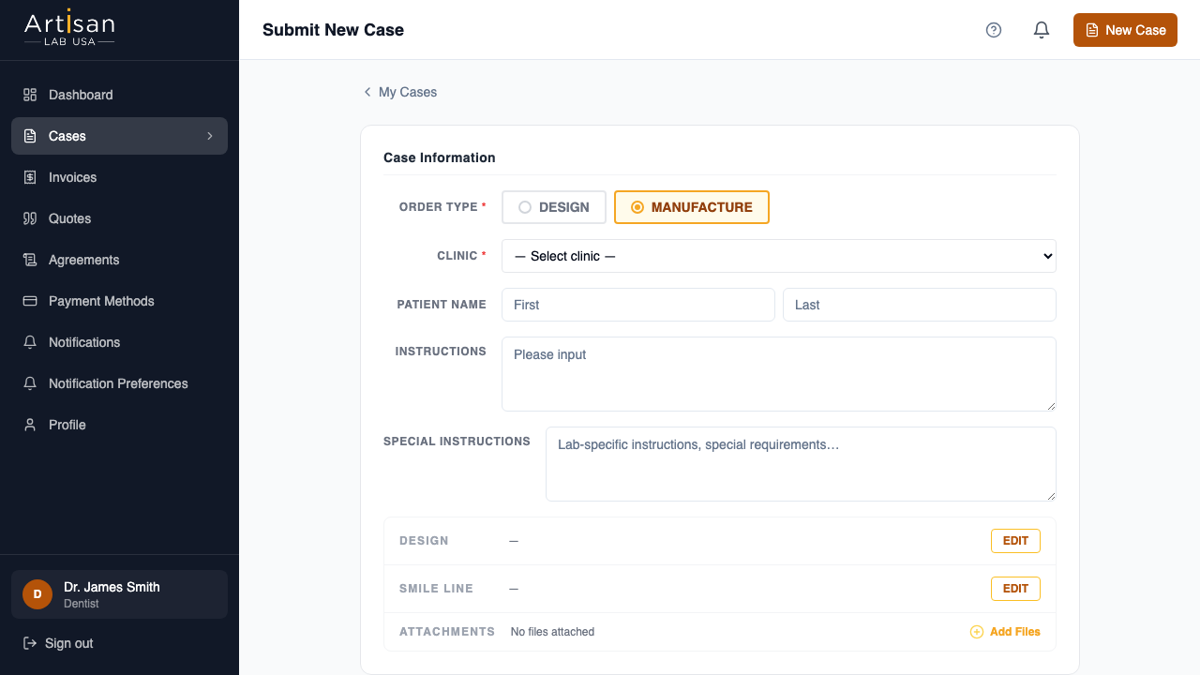
Task: Click the Add Files link
Action: coord(1005,632)
